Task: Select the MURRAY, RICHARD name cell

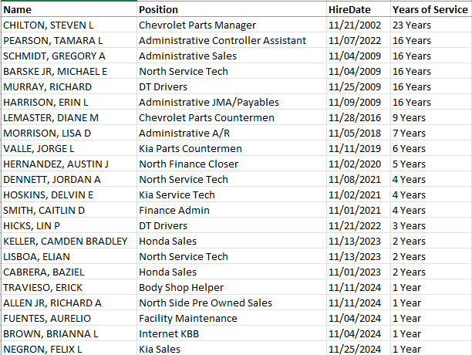Action: (48, 87)
